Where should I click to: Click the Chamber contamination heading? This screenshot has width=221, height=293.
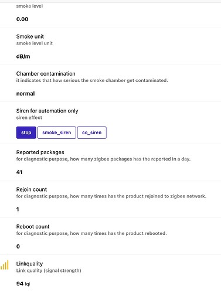point(46,74)
